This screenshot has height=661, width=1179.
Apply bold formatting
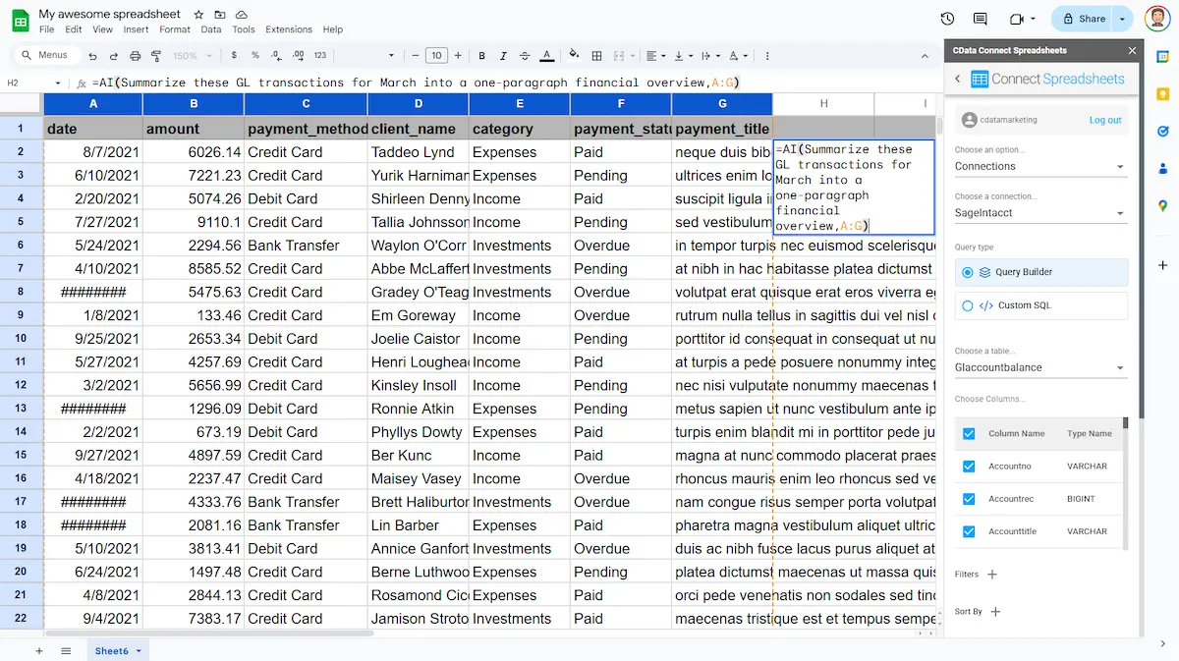click(x=481, y=56)
